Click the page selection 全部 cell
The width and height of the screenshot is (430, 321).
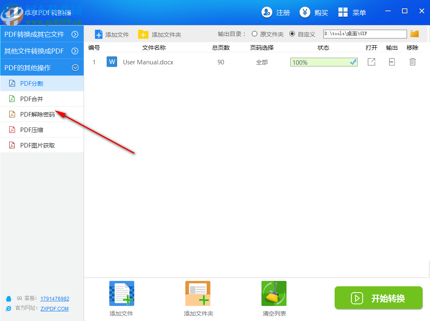262,62
